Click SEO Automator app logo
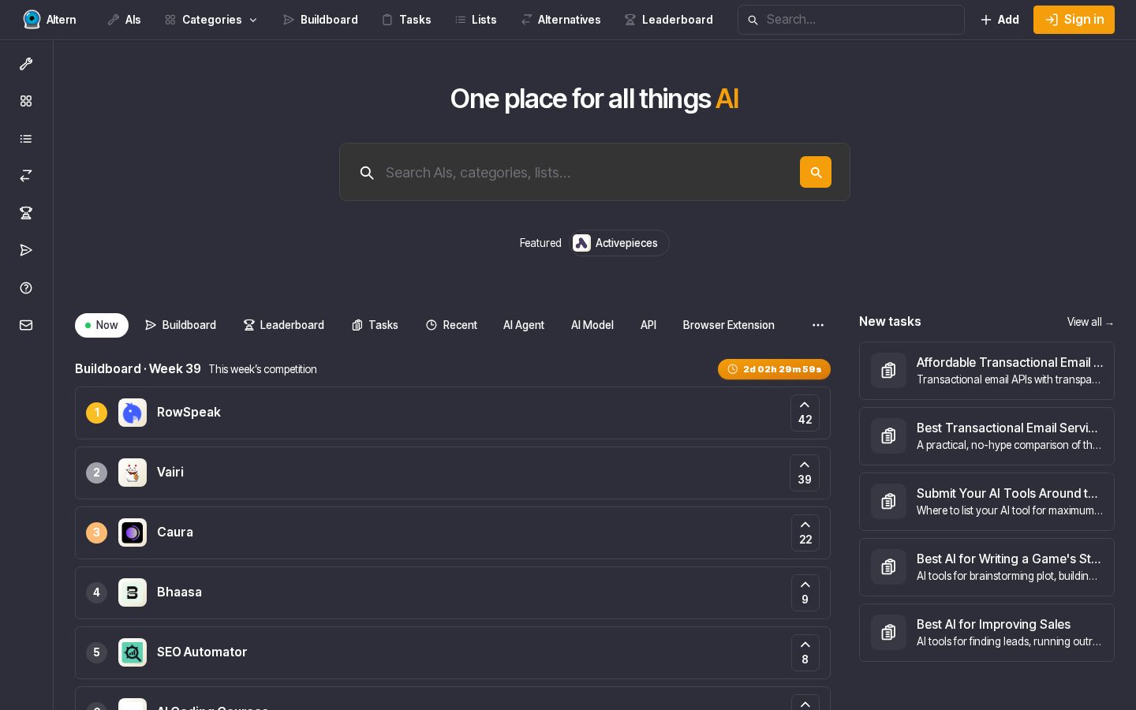Viewport: 1136px width, 710px height. tap(133, 652)
